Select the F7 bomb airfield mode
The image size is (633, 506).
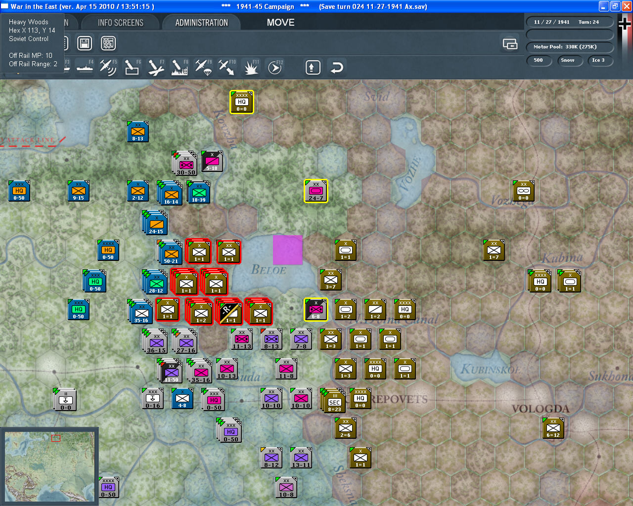pos(155,67)
